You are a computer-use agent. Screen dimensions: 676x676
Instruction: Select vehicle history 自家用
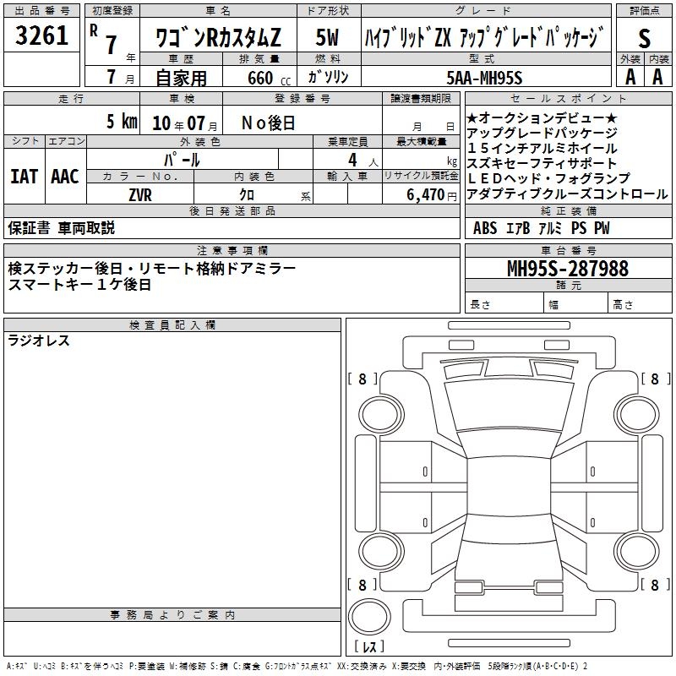click(x=181, y=78)
